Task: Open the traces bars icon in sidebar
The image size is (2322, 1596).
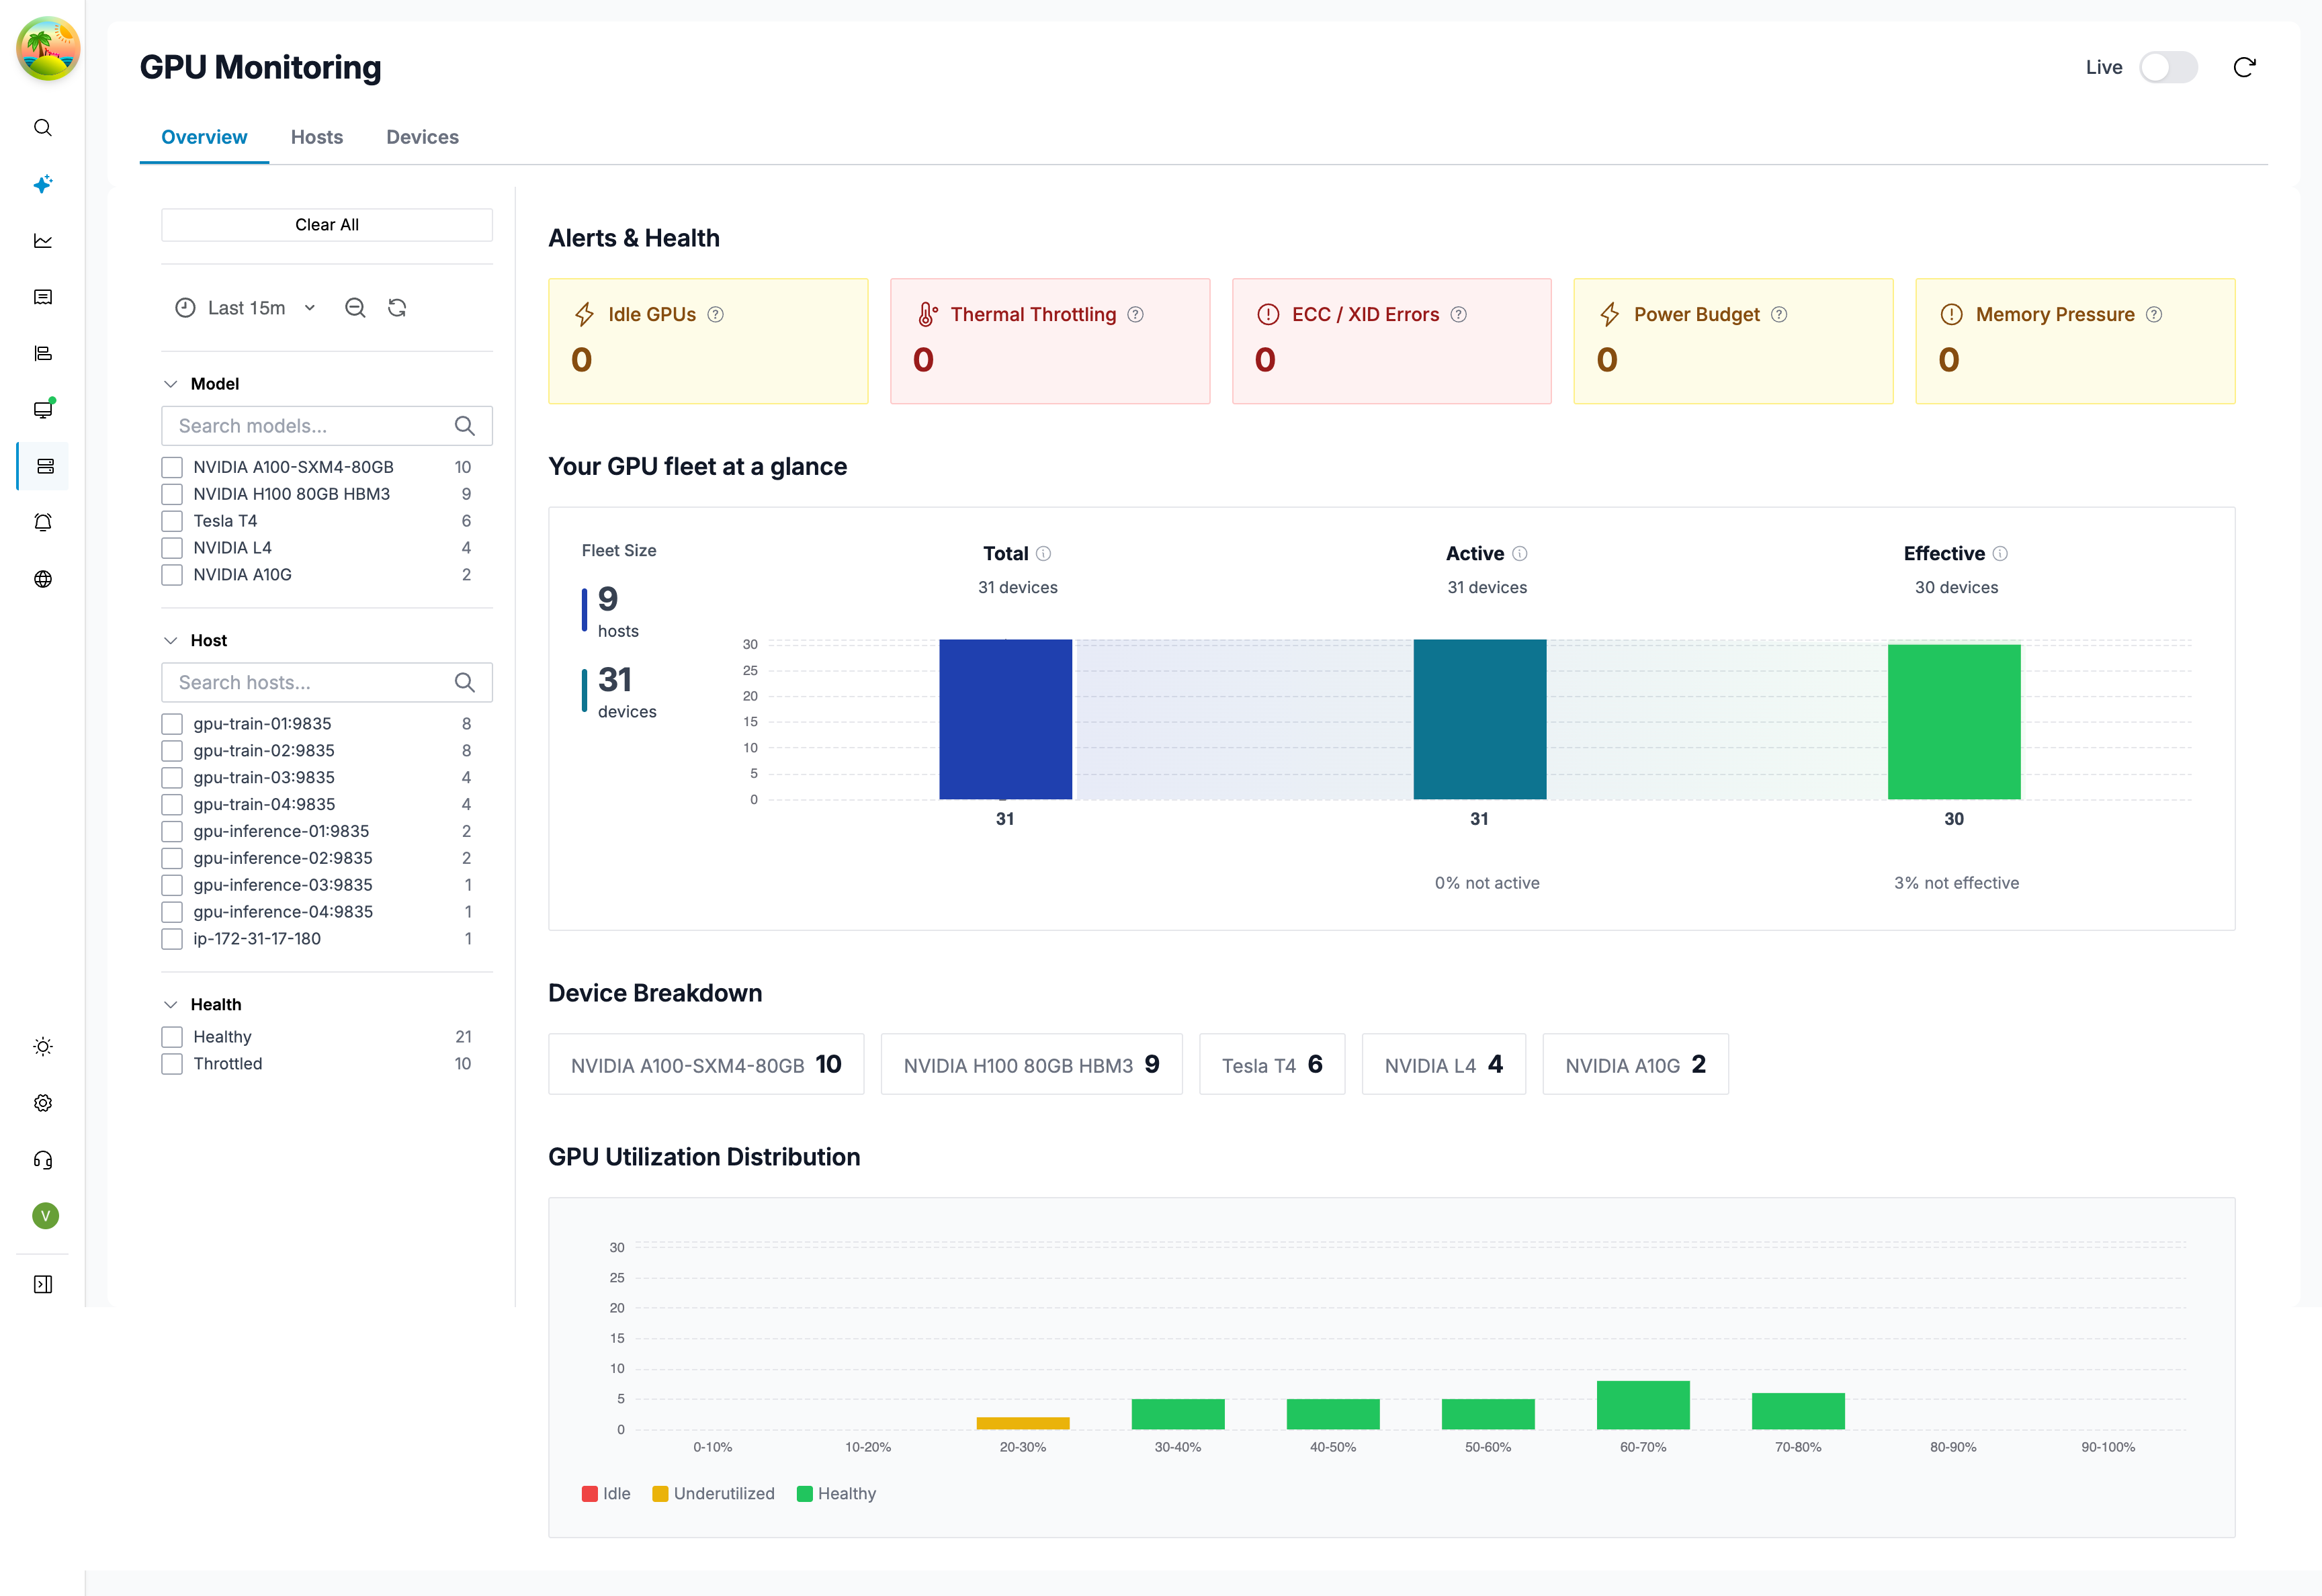Action: pyautogui.click(x=43, y=353)
